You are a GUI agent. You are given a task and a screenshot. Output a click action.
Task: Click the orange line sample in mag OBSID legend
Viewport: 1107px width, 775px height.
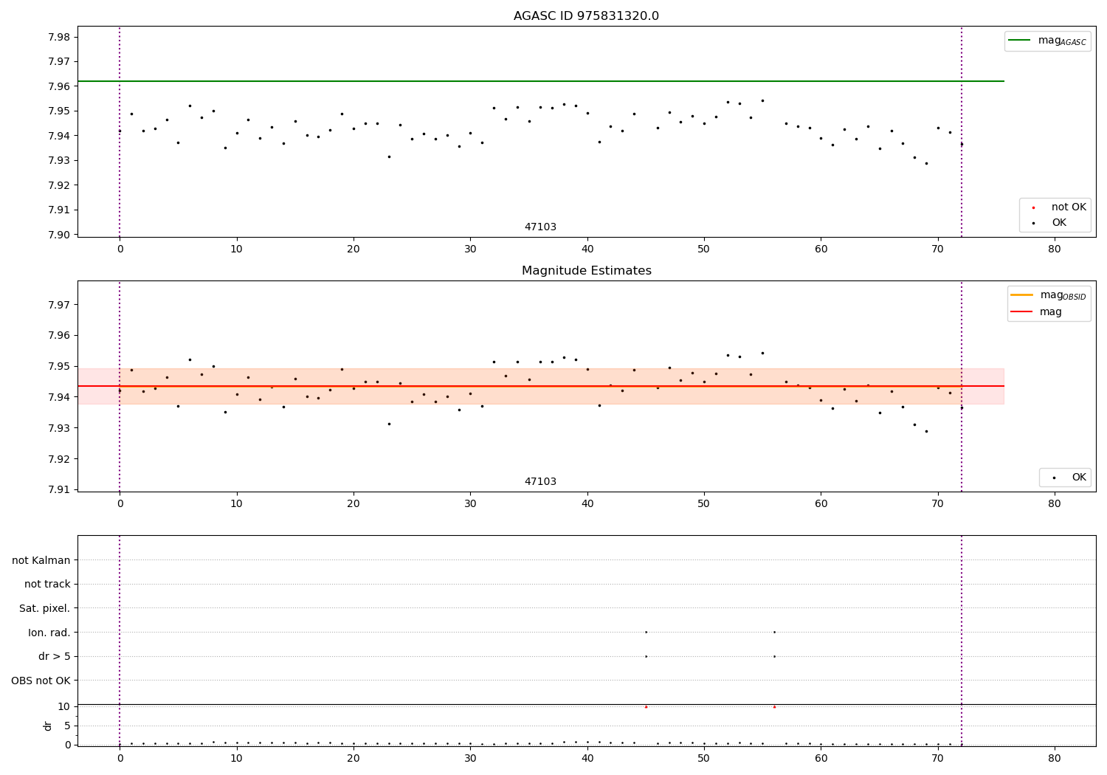pos(1021,295)
